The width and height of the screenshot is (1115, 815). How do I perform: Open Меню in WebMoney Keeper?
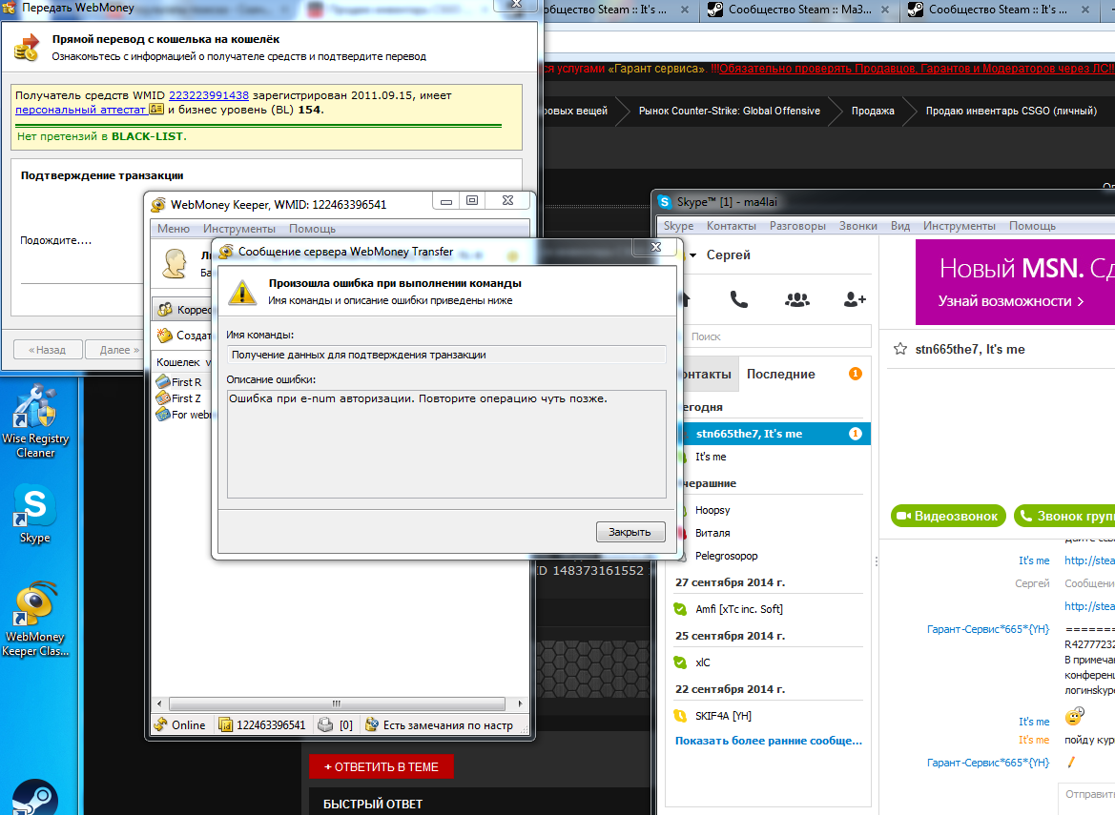click(174, 229)
